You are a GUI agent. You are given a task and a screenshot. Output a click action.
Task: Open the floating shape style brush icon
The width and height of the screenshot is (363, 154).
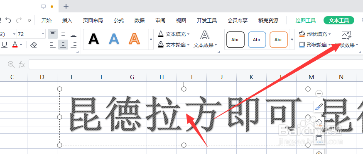pyautogui.click(x=319, y=107)
